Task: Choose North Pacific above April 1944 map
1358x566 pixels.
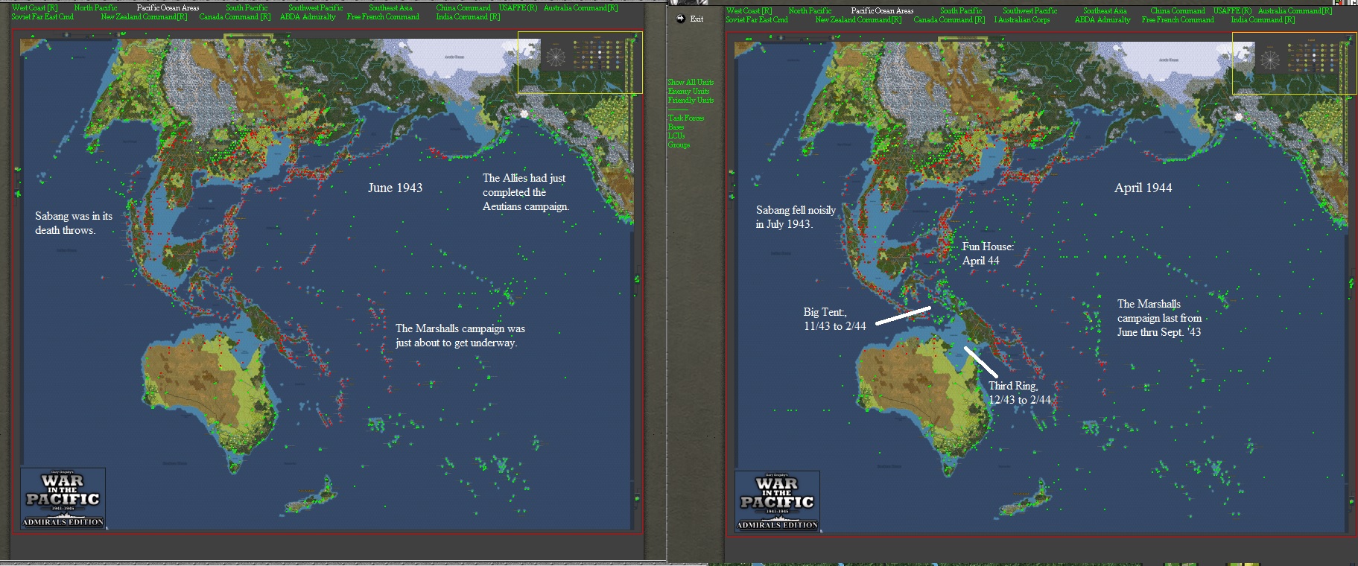Action: [x=810, y=11]
